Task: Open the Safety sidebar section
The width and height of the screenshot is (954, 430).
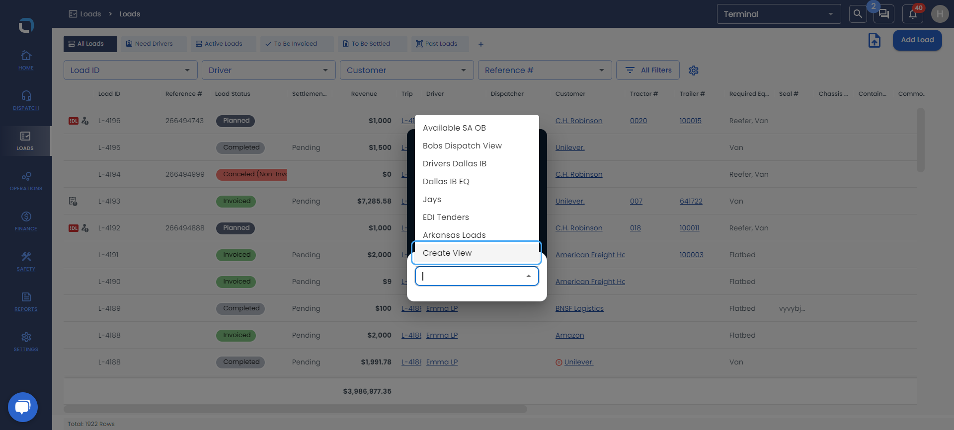Action: point(26,261)
